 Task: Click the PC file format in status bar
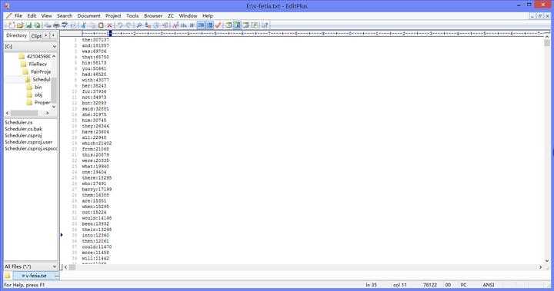[463, 285]
